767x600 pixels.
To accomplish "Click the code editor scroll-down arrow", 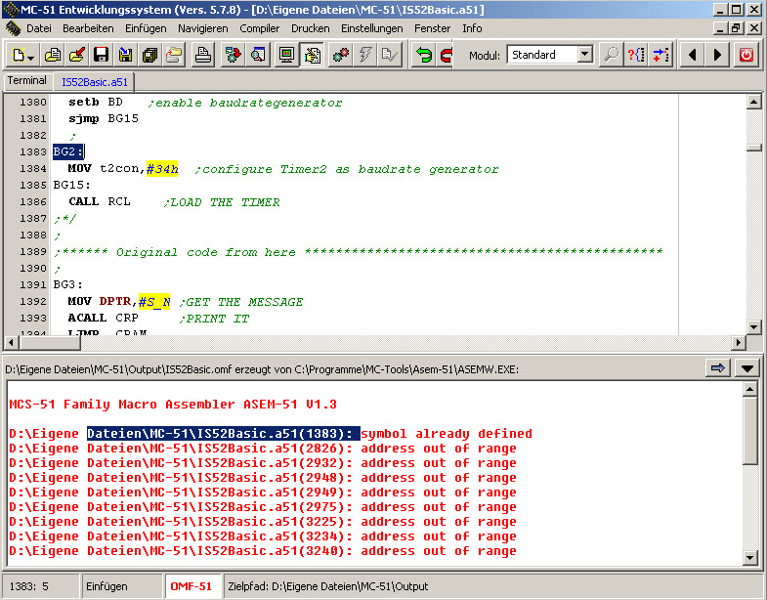I will click(x=753, y=327).
